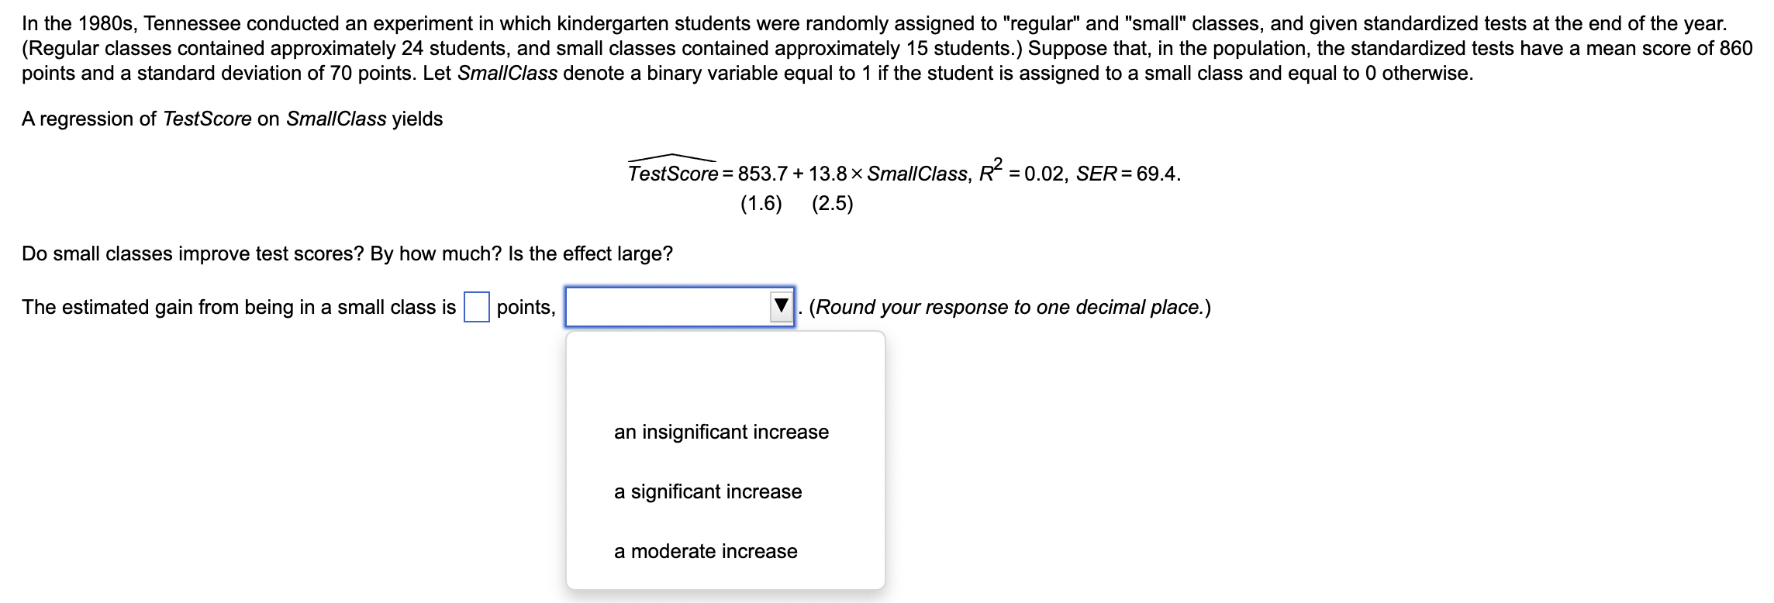
Task: Select "an insignificant increase" option
Action: click(721, 432)
